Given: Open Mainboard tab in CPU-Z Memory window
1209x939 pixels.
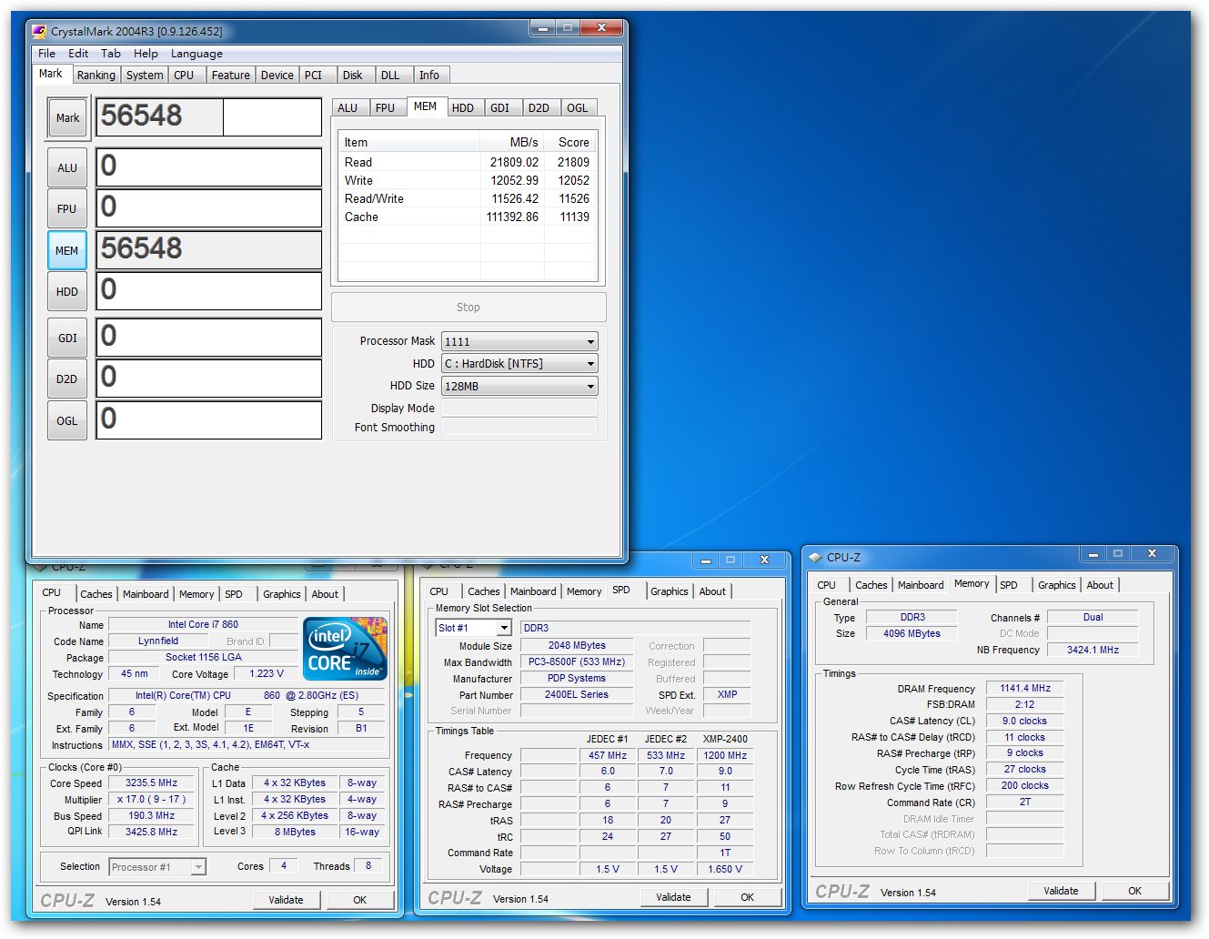Looking at the screenshot, I should [921, 585].
